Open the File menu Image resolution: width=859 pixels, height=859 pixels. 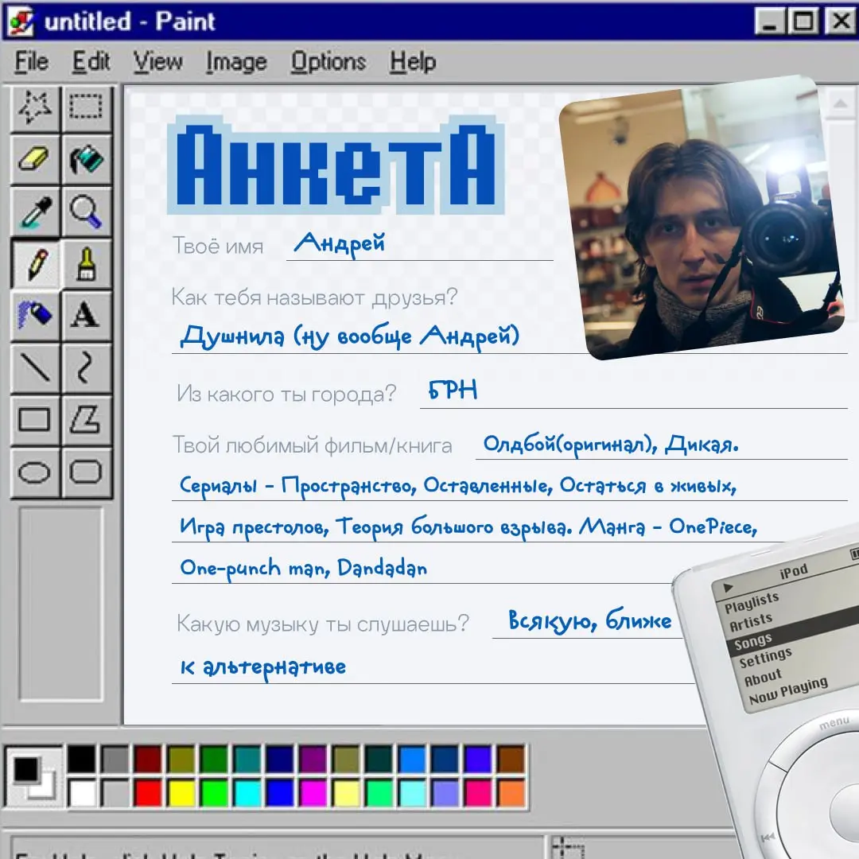point(31,61)
